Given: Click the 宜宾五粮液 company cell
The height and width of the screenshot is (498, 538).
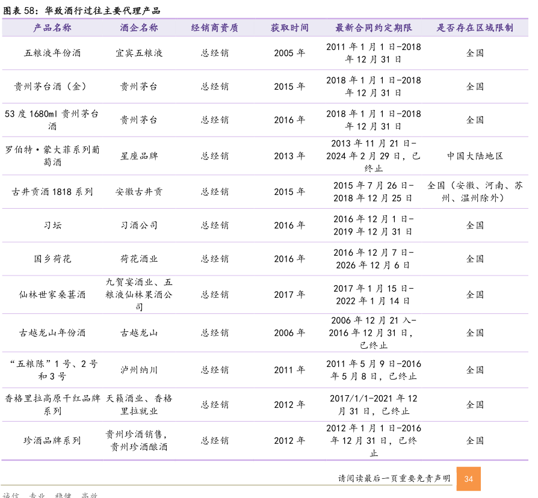Looking at the screenshot, I should point(139,53).
